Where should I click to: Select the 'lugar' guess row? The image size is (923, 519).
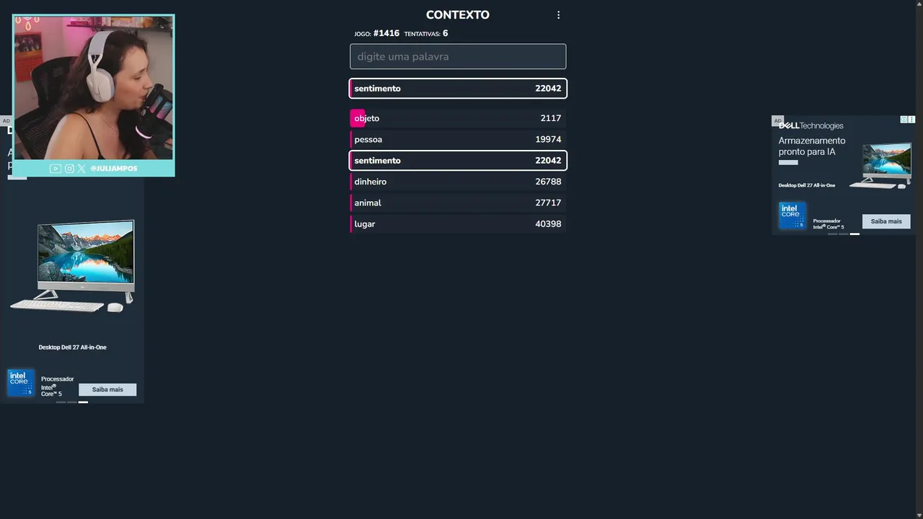pos(458,224)
